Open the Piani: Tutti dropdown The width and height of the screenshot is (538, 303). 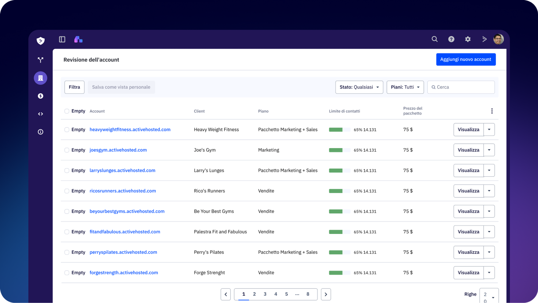pyautogui.click(x=405, y=87)
